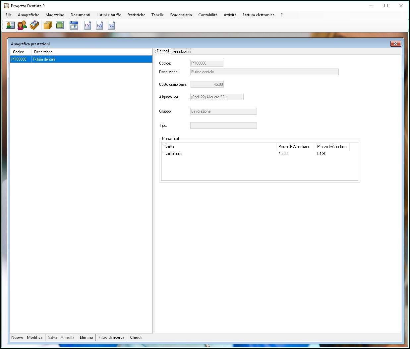
Task: Open the calendar toolbar icon
Action: (74, 25)
